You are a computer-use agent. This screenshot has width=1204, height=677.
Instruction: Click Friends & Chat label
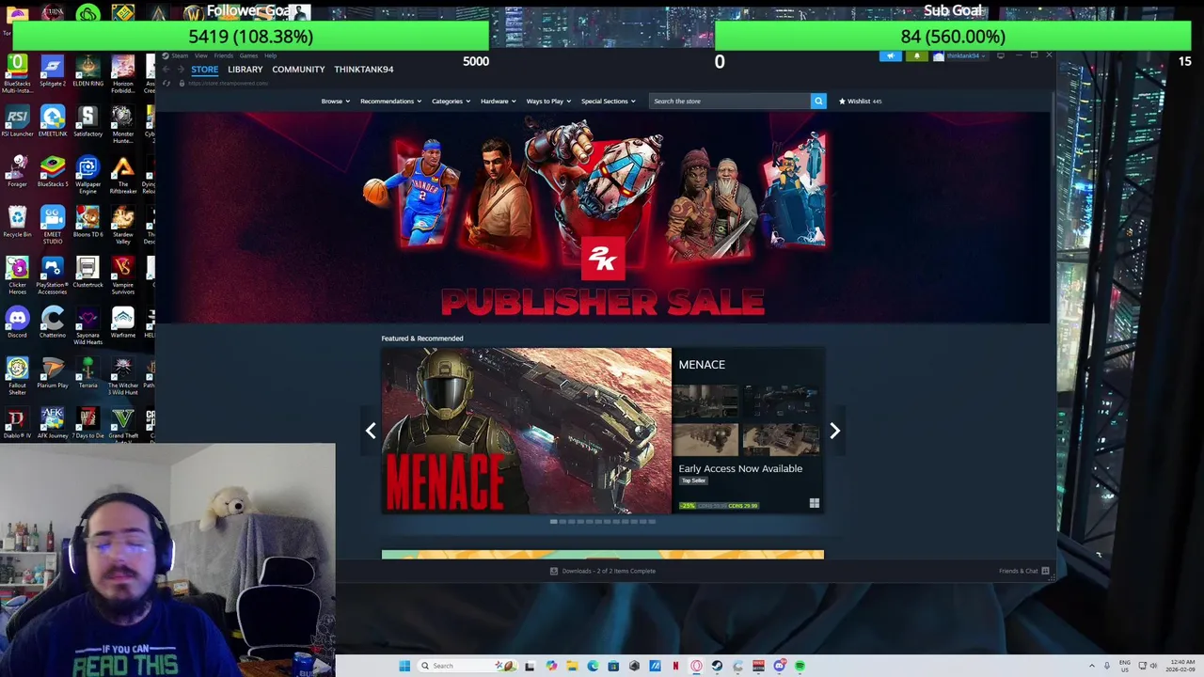1018,571
